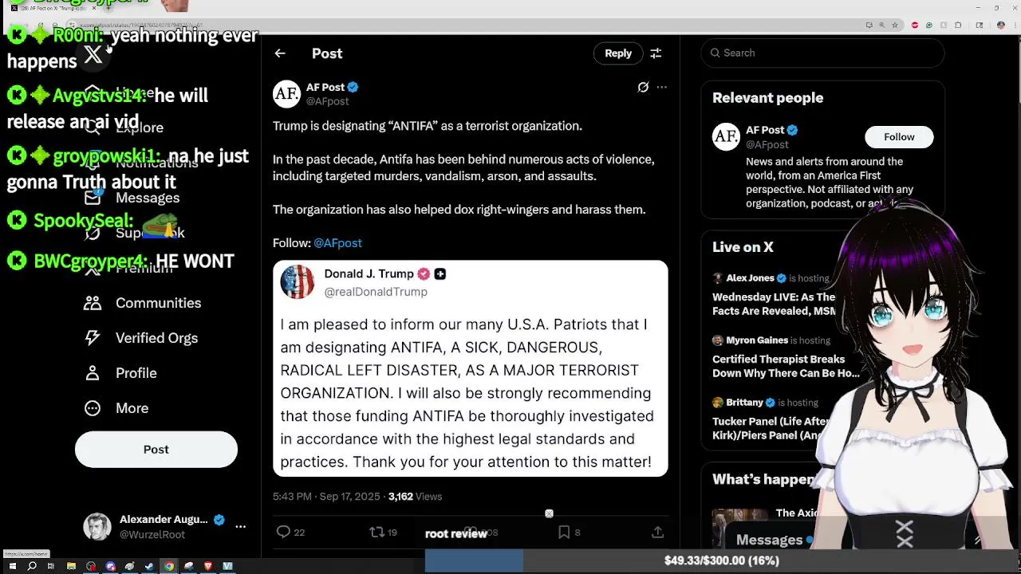Open the Windows Start button in taskbar

click(x=12, y=566)
